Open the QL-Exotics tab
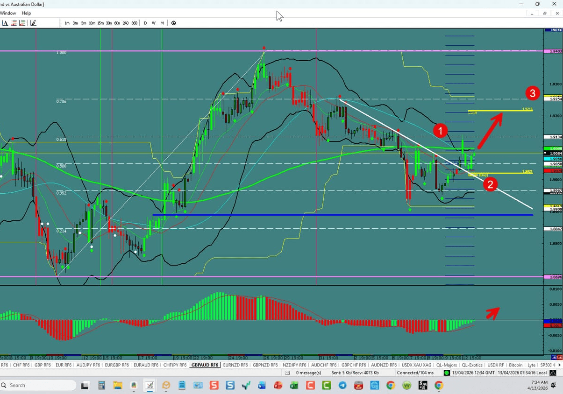Screen dimensions: 563x394 tap(473, 365)
